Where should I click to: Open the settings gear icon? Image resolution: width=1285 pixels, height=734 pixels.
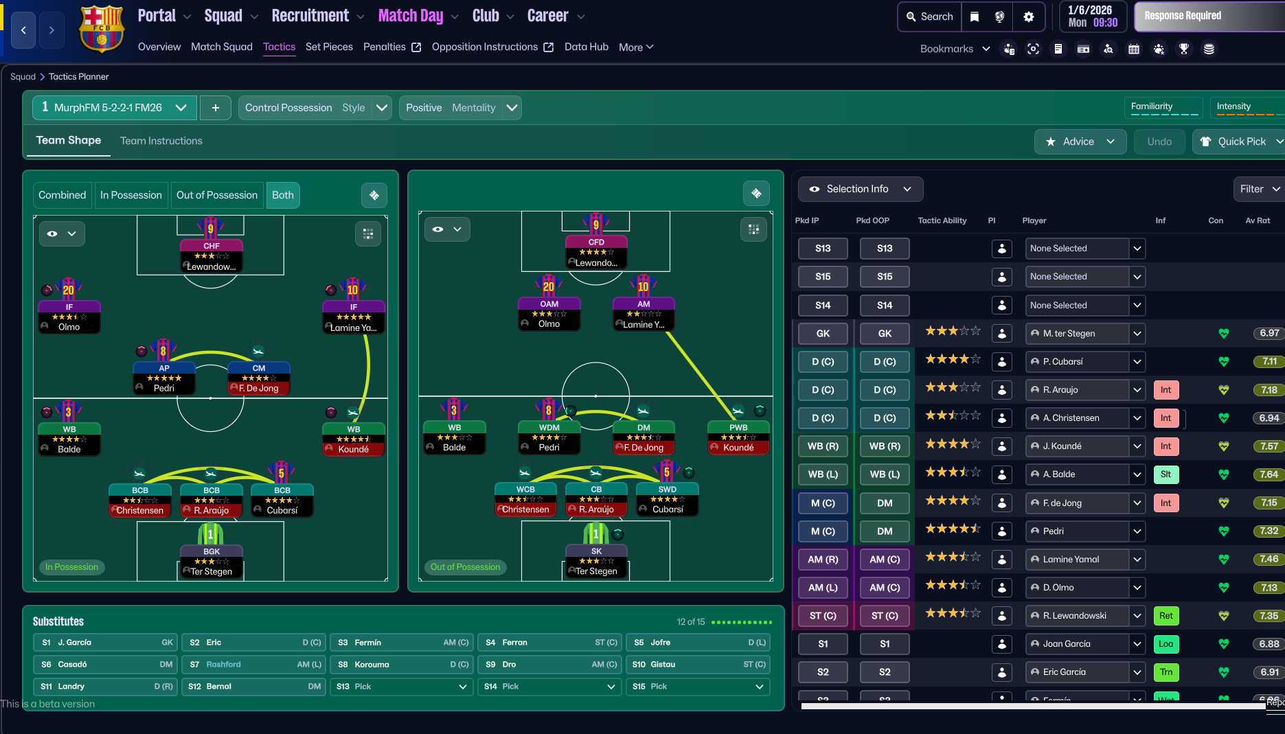tap(1028, 16)
